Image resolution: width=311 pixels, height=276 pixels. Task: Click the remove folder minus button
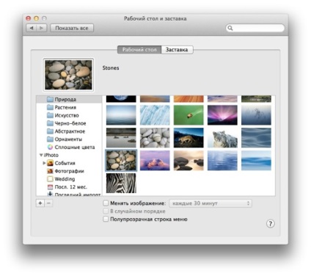48,203
